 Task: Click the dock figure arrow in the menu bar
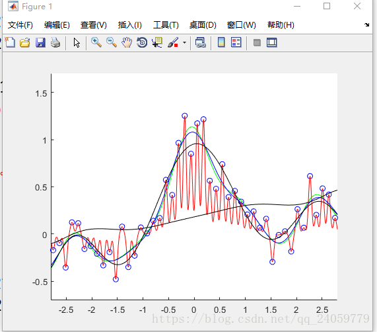[366, 24]
